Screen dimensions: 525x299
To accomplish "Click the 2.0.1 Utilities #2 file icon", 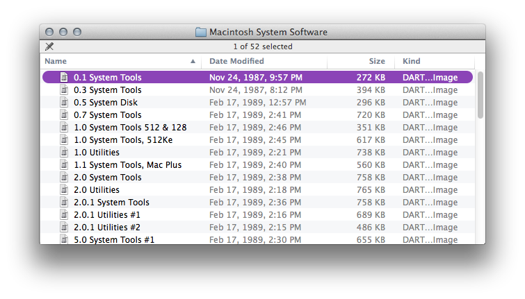I will coord(65,228).
